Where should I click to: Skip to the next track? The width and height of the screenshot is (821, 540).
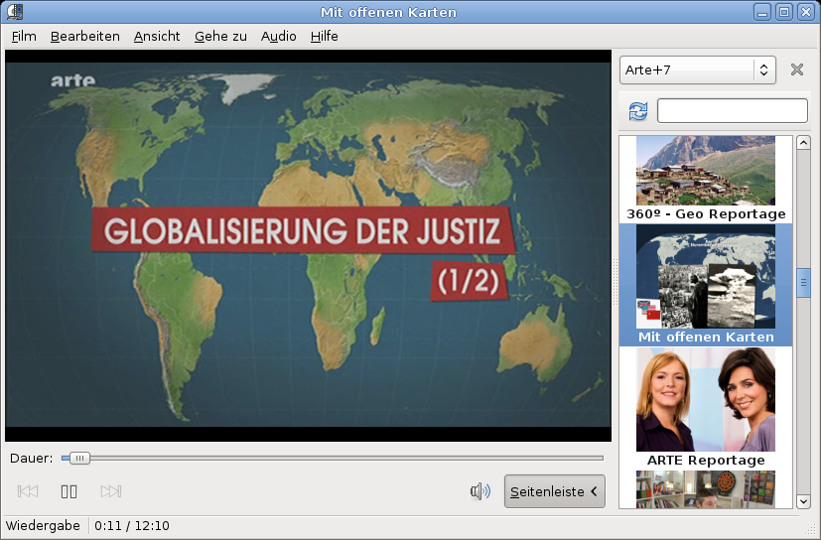[110, 491]
